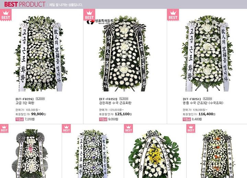247x178 pixels.
Task: Open the wreath thumbnail with pink flower
Action: pyautogui.click(x=30, y=154)
